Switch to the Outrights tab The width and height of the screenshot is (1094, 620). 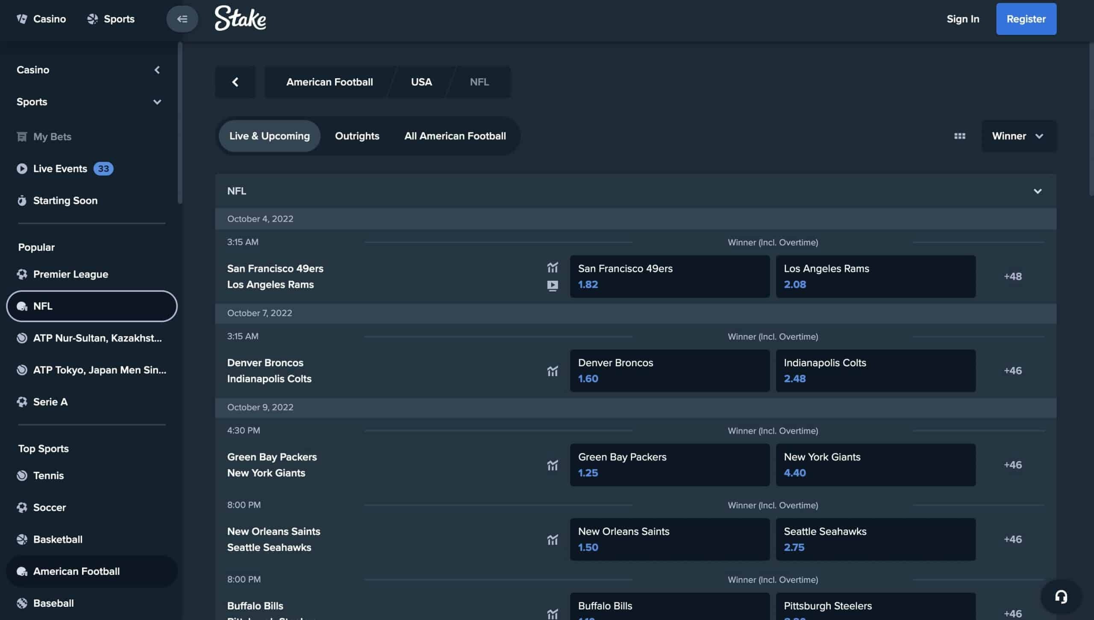(357, 136)
